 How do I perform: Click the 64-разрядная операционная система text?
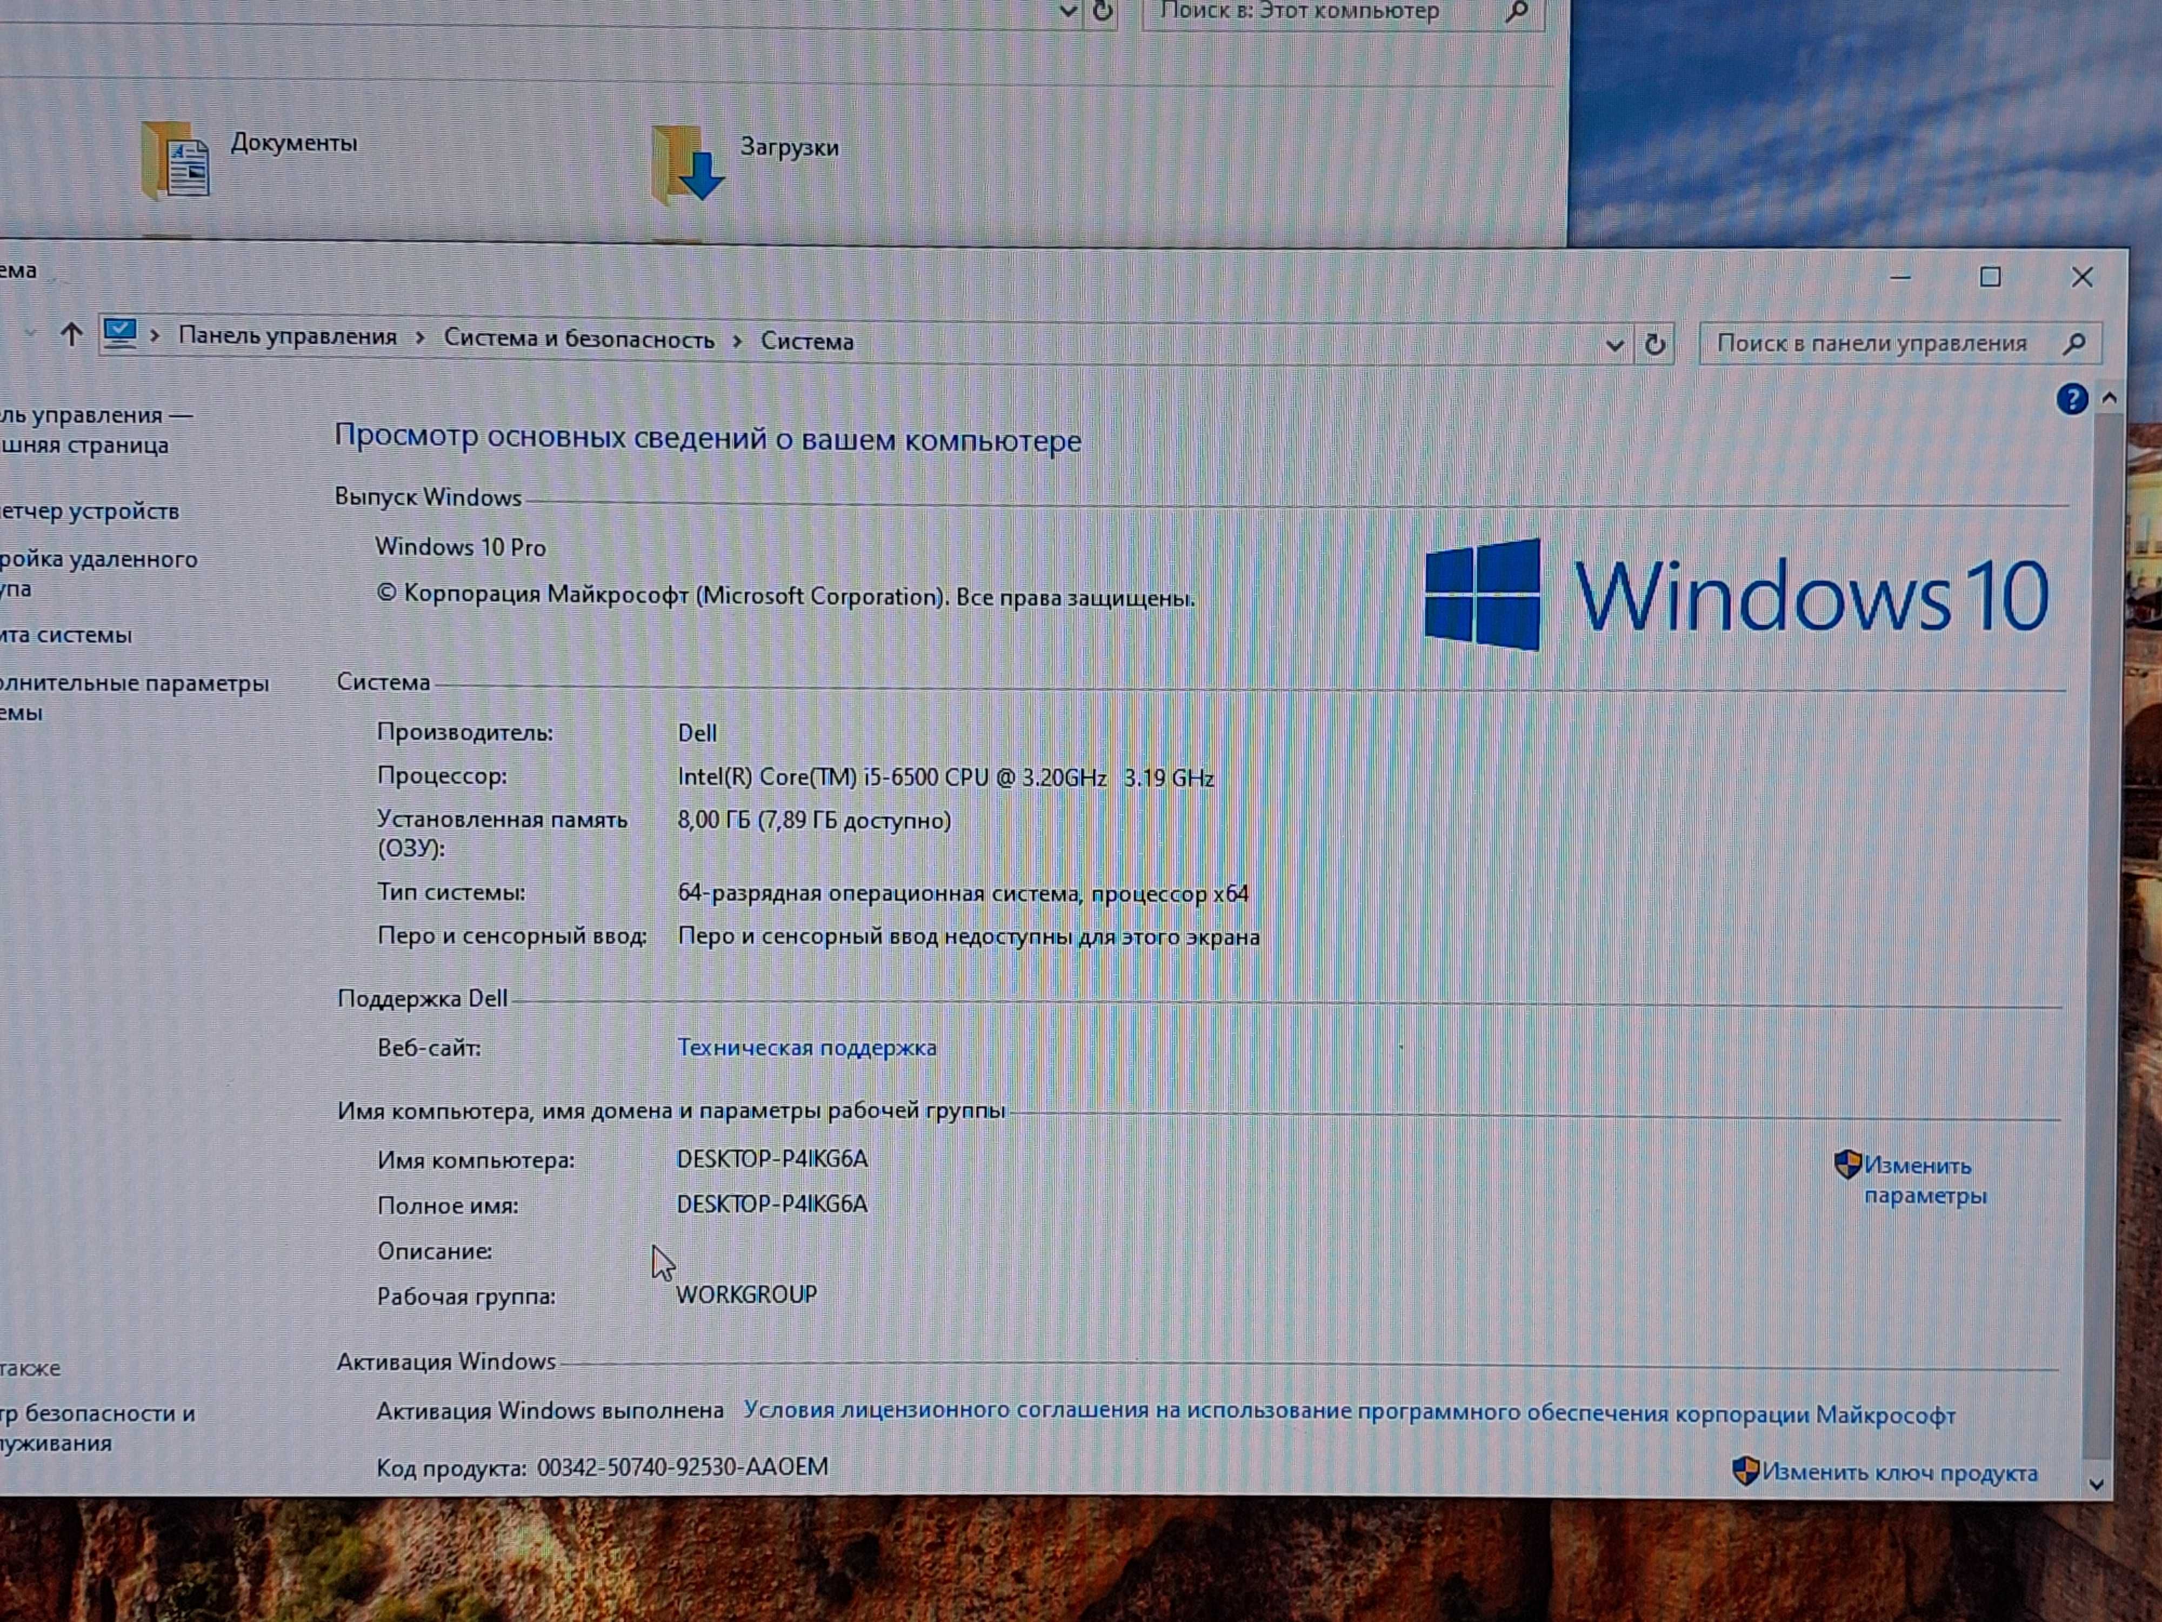[963, 894]
